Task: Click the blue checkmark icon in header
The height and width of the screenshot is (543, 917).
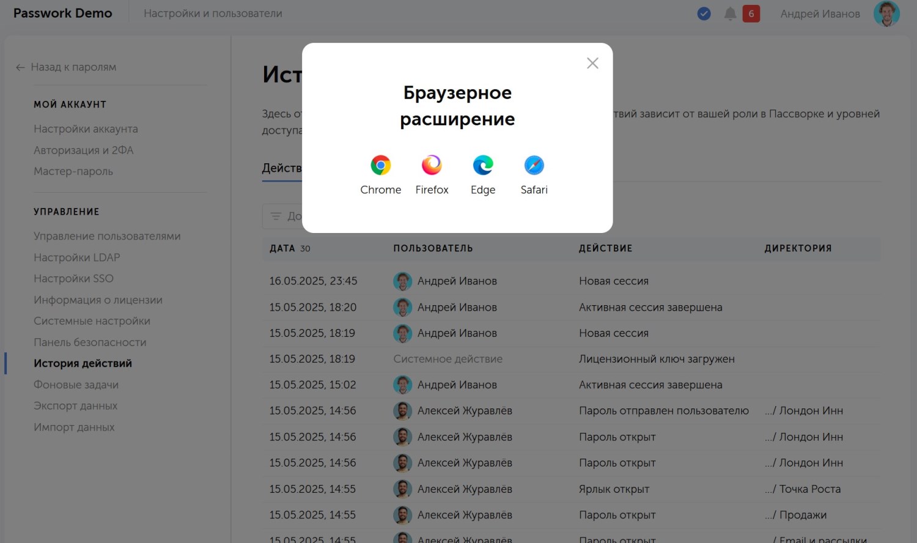Action: 704,13
